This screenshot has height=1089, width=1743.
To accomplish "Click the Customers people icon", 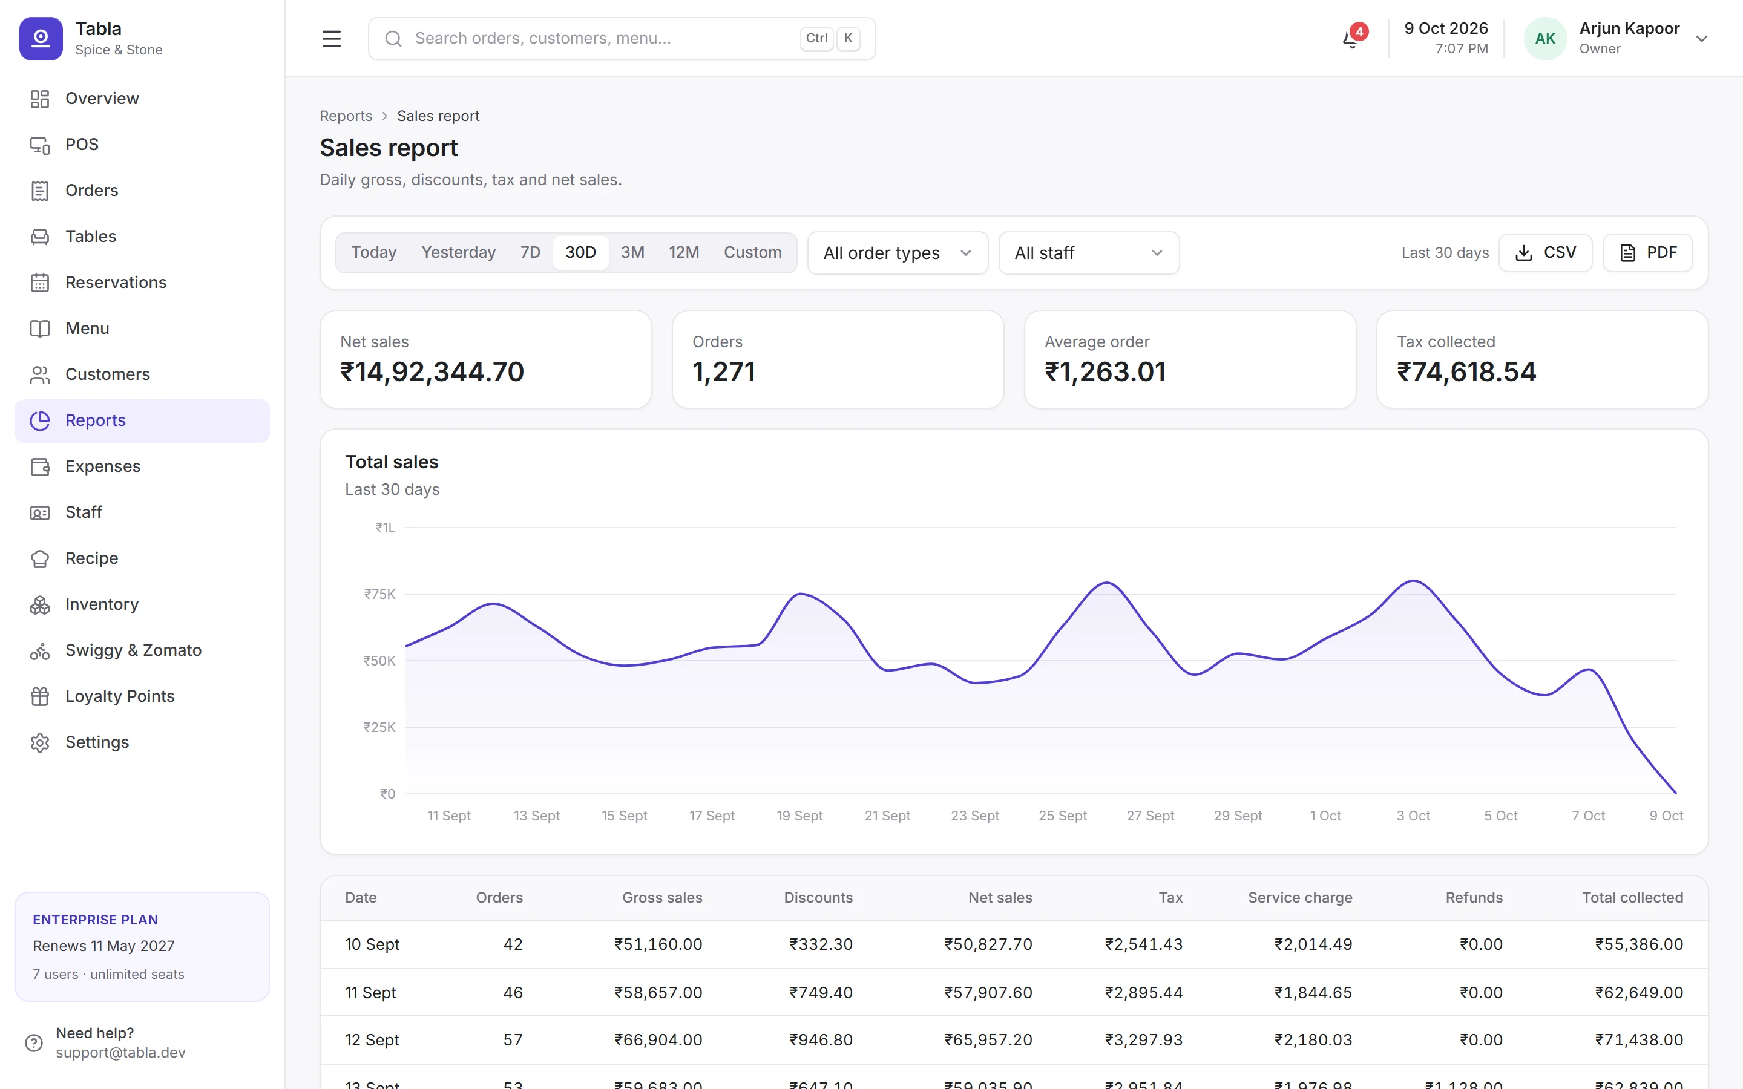I will click(x=39, y=374).
